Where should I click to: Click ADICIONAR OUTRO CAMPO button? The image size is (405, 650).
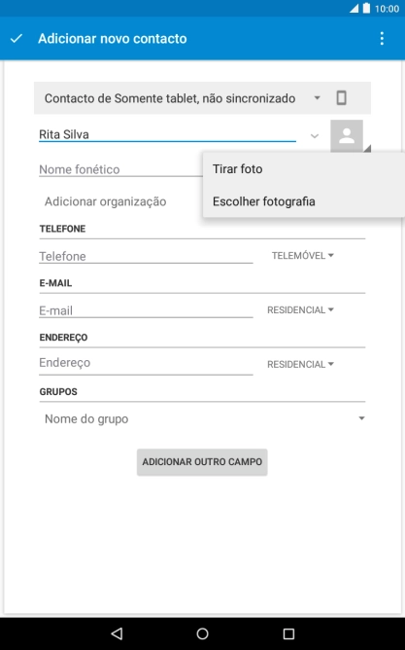tap(202, 462)
